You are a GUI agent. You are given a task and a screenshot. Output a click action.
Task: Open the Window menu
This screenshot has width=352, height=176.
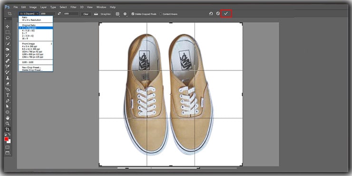point(101,7)
